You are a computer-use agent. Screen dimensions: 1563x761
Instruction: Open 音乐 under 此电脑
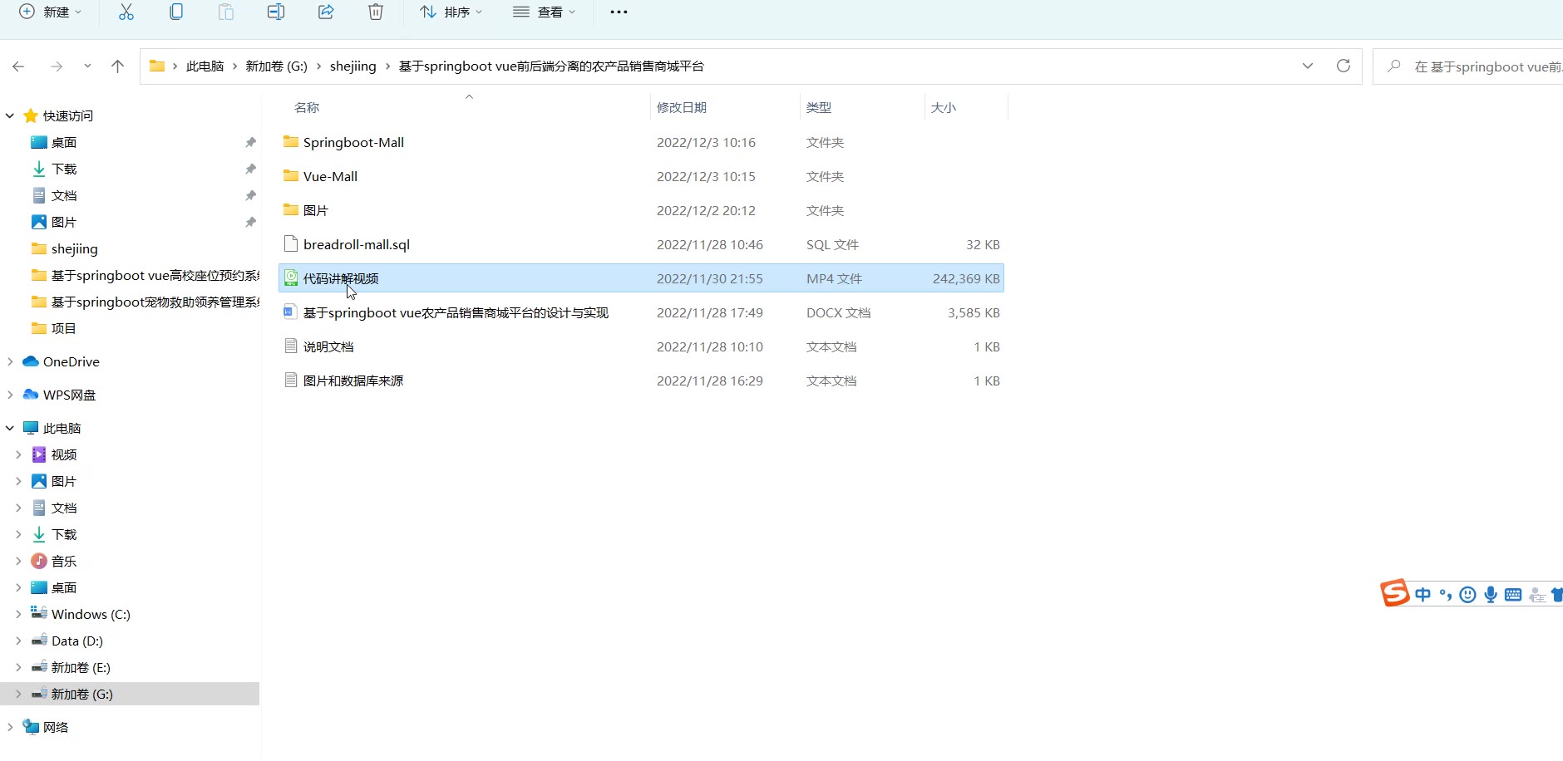64,561
